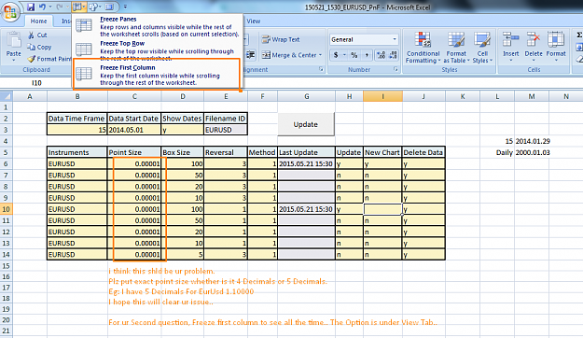Click the Select All corner of the sheet
The image size is (583, 338).
(6, 96)
